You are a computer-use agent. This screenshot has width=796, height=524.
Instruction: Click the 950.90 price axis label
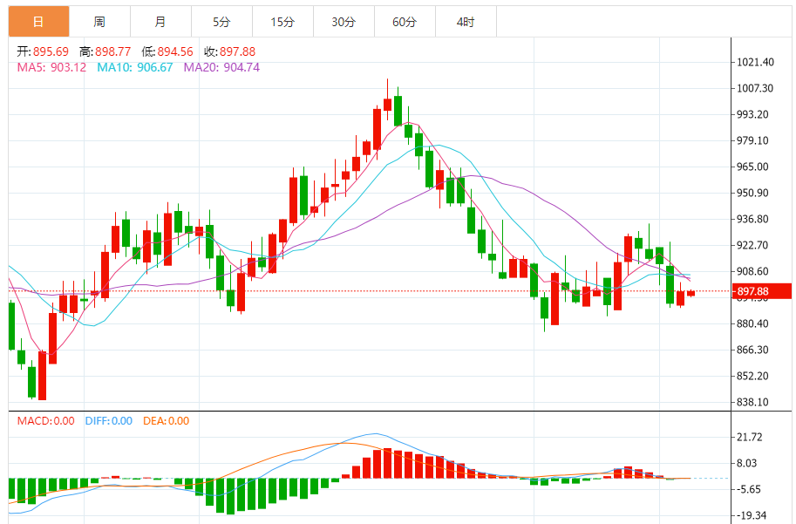[753, 193]
